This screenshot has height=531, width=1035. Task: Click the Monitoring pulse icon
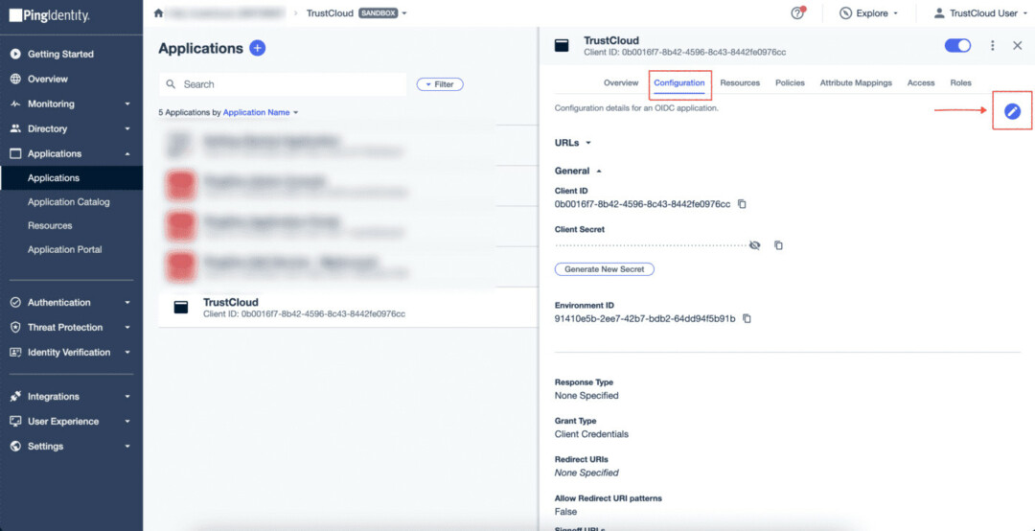(16, 104)
